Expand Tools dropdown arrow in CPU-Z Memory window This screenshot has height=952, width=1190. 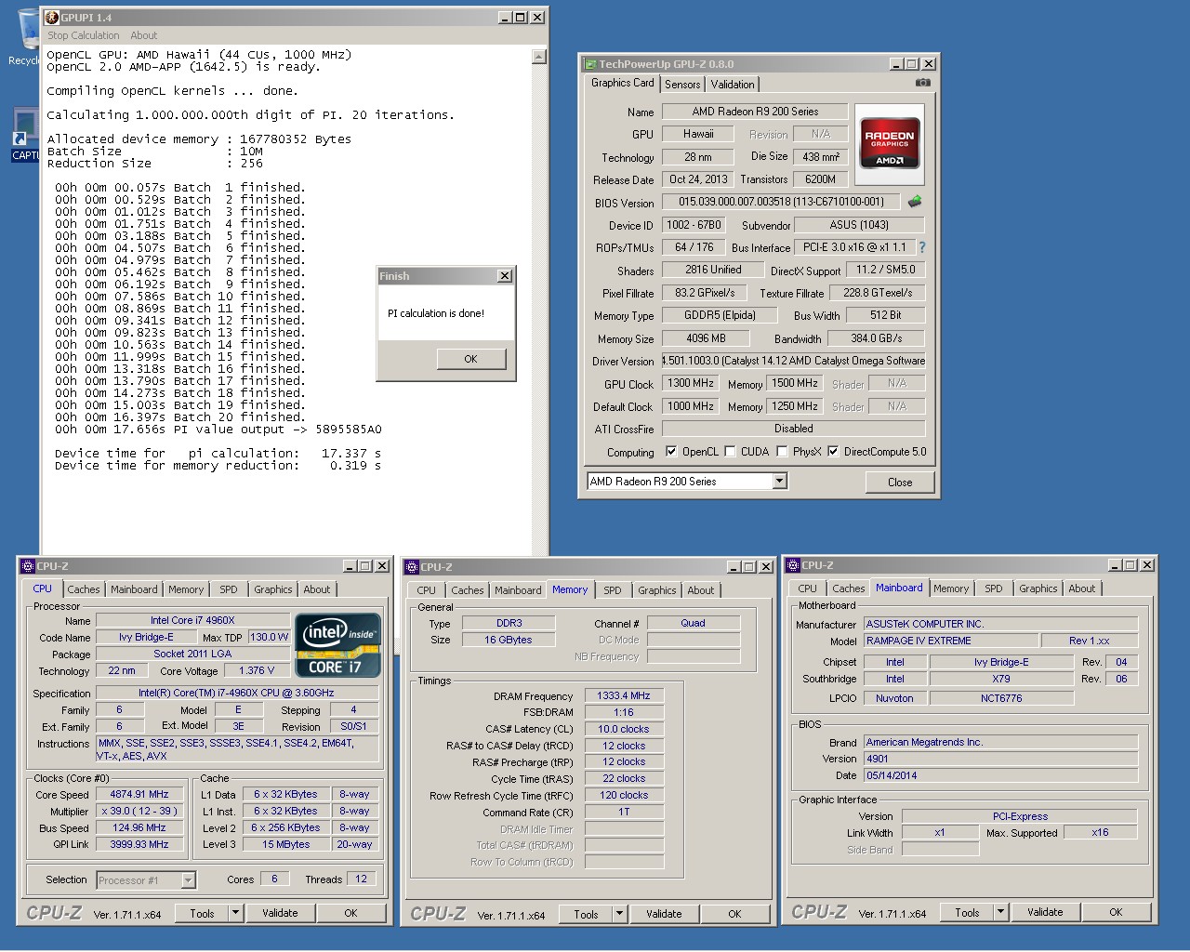click(620, 914)
